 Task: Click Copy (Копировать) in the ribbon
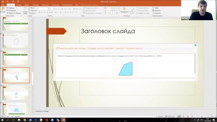[x=11, y=11]
